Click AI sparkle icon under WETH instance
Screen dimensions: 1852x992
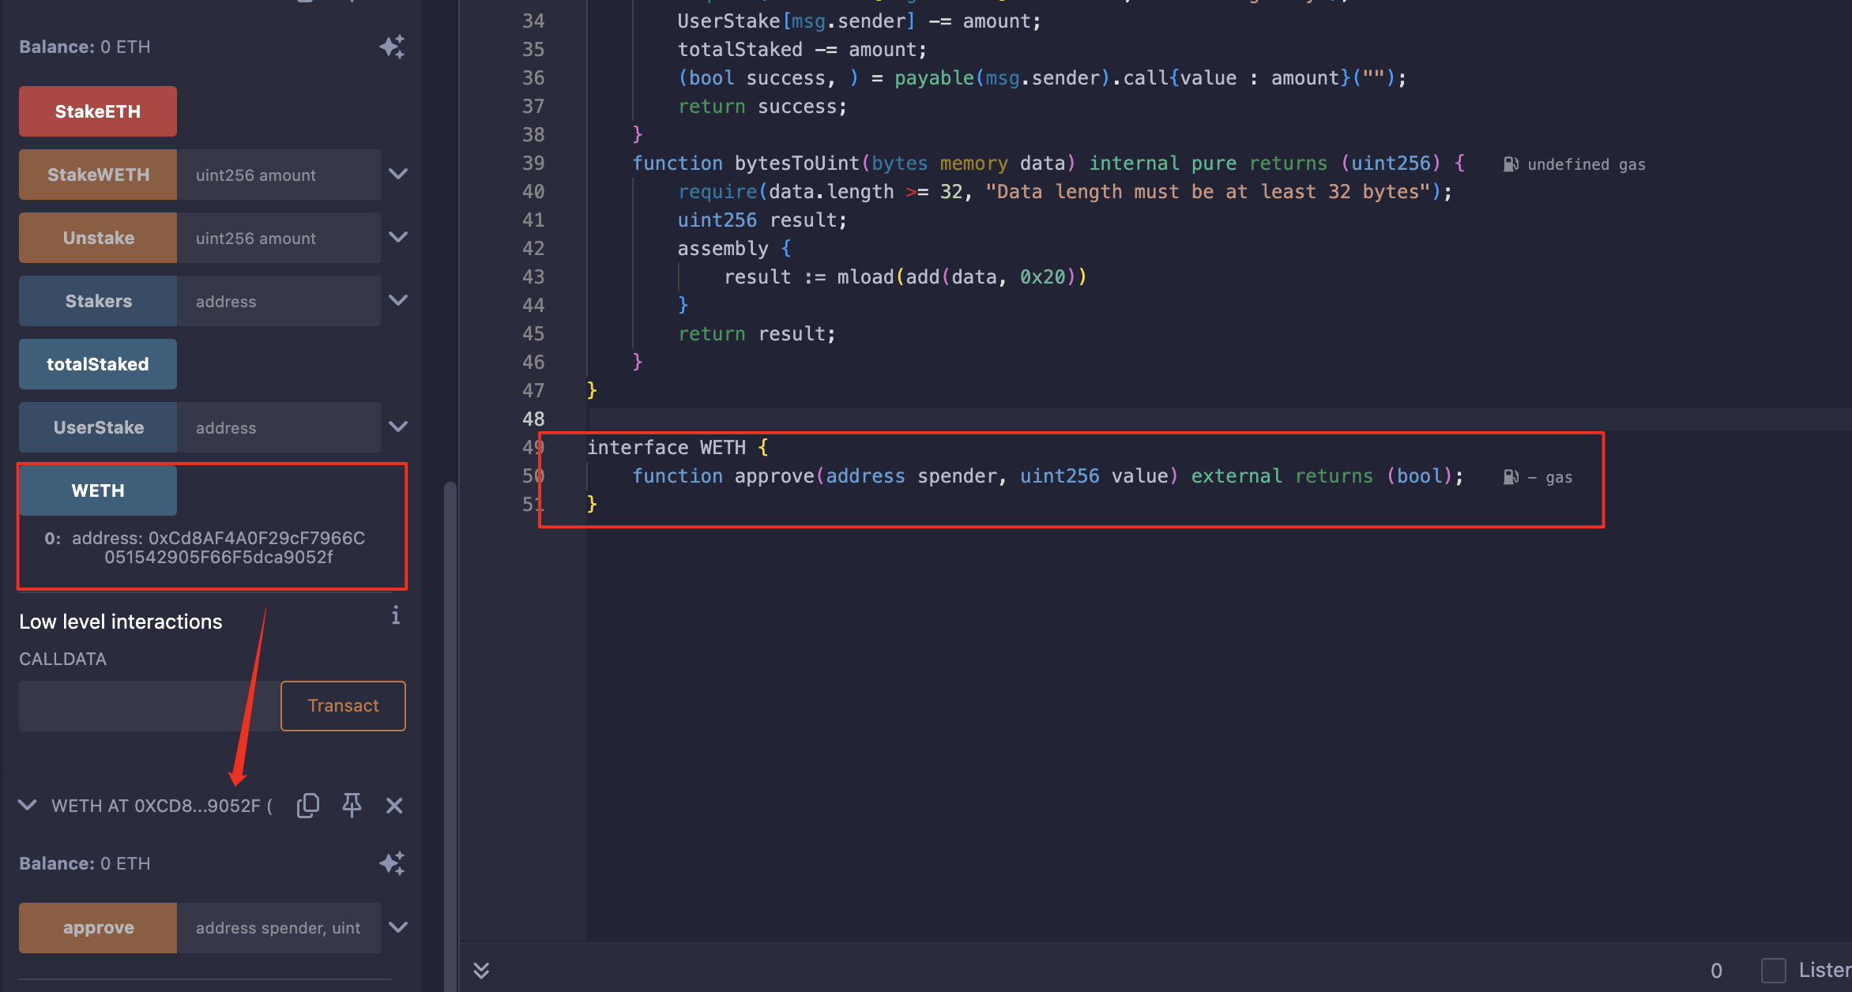coord(392,863)
